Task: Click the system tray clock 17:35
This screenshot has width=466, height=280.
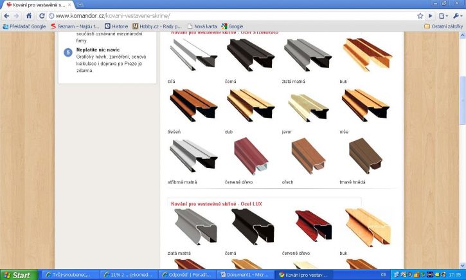Action: point(454,275)
